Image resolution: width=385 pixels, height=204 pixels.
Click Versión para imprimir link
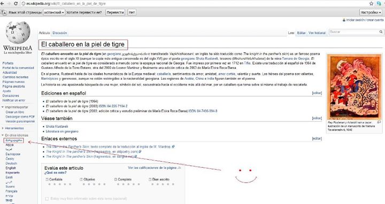tap(20, 121)
